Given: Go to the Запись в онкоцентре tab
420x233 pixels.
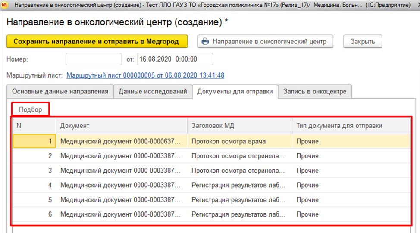Looking at the screenshot, I should [315, 91].
